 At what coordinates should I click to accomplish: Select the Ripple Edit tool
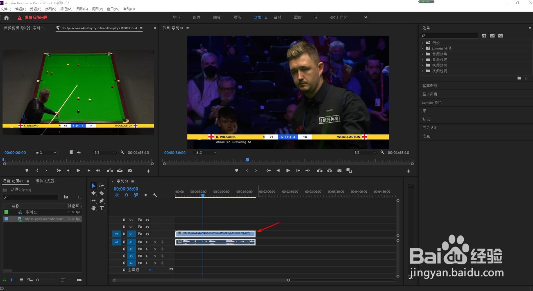point(94,193)
